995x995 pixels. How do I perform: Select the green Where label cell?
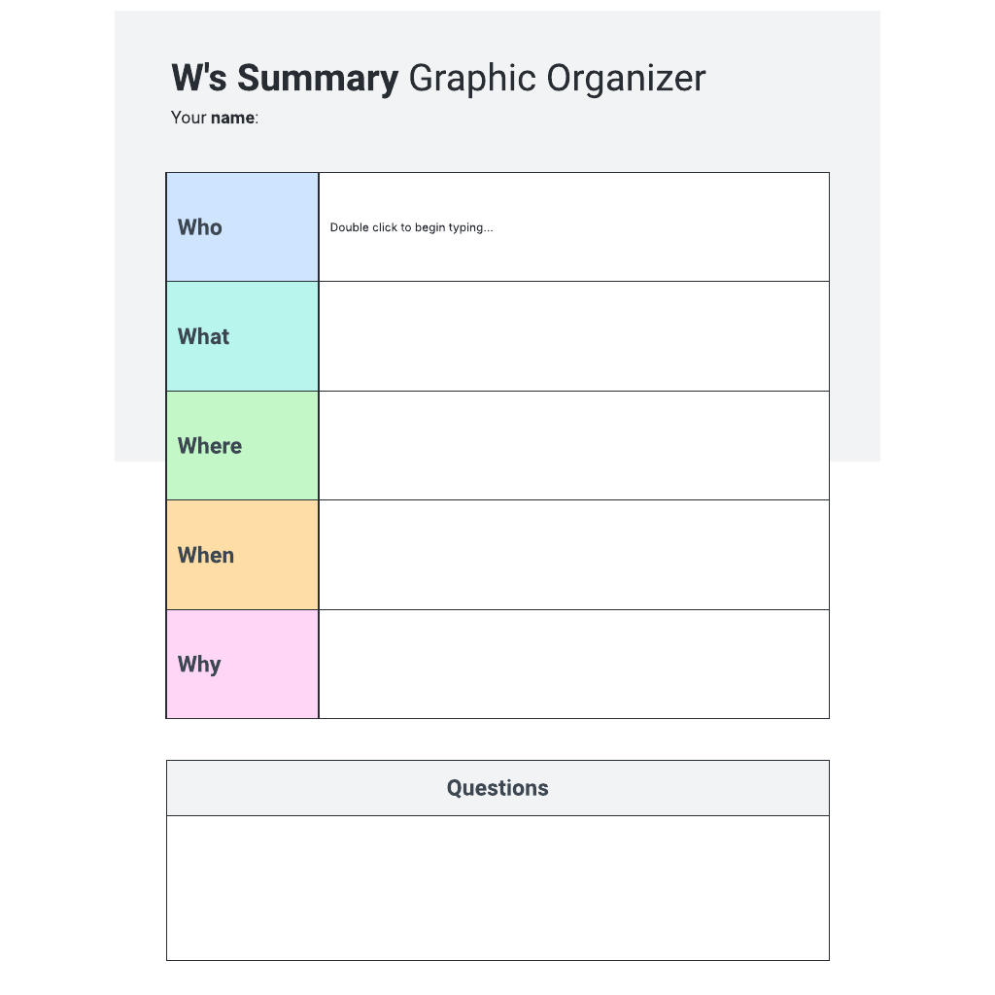tap(242, 445)
